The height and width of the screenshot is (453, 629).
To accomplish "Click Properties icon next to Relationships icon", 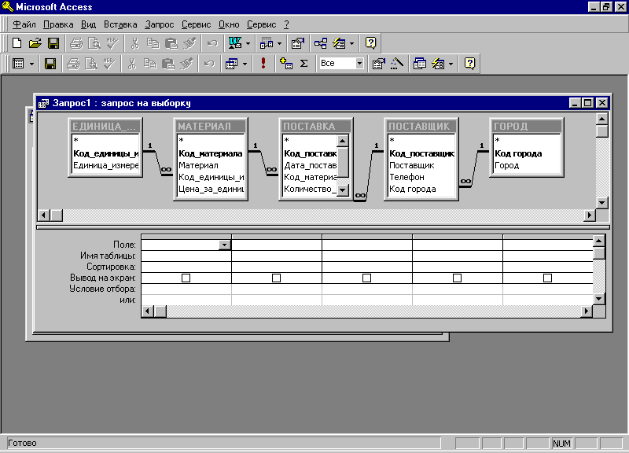I will (x=298, y=43).
